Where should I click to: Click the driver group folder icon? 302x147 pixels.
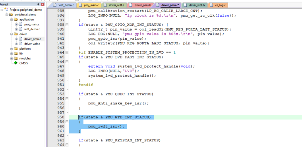point(16,34)
